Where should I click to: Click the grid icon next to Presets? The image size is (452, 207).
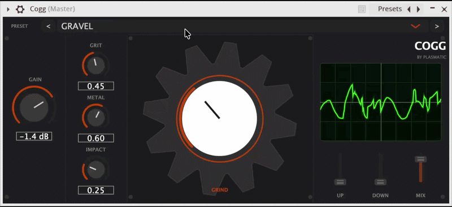362,9
